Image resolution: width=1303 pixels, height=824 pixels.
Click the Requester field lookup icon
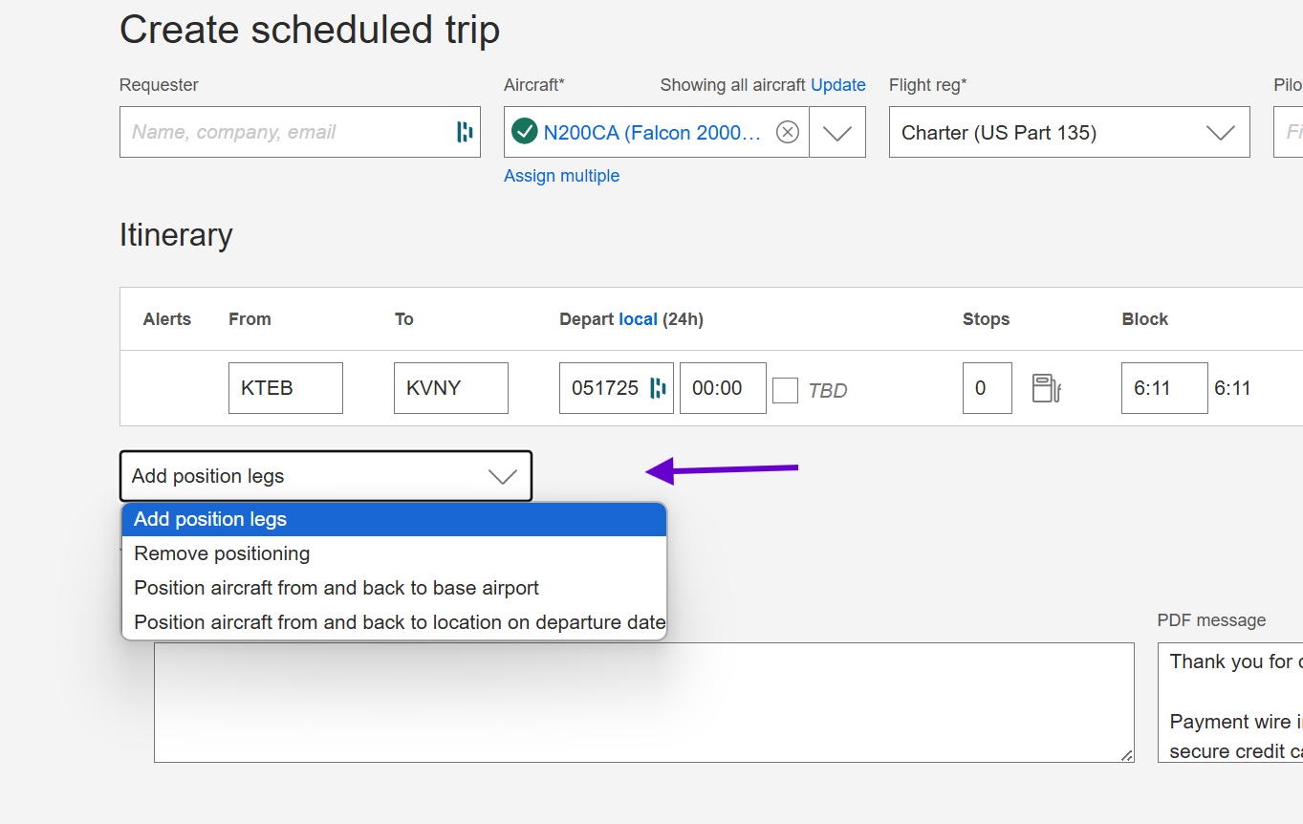465,132
